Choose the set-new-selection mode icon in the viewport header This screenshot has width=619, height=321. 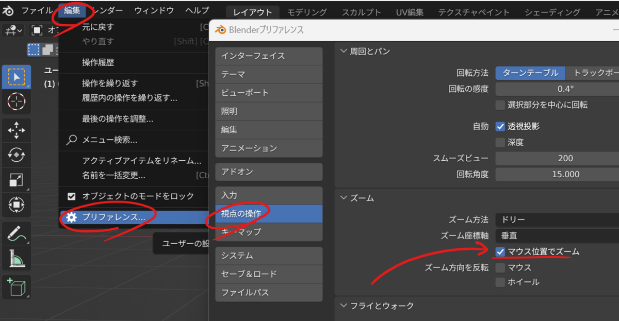(x=34, y=49)
